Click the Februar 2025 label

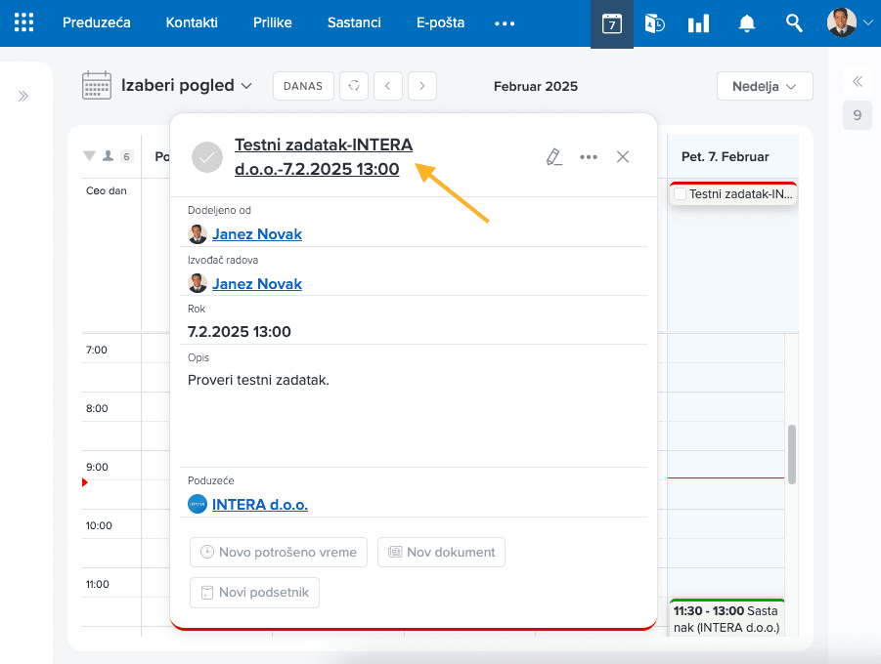point(536,86)
